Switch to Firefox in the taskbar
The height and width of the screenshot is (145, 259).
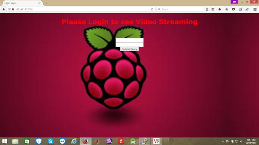85,141
